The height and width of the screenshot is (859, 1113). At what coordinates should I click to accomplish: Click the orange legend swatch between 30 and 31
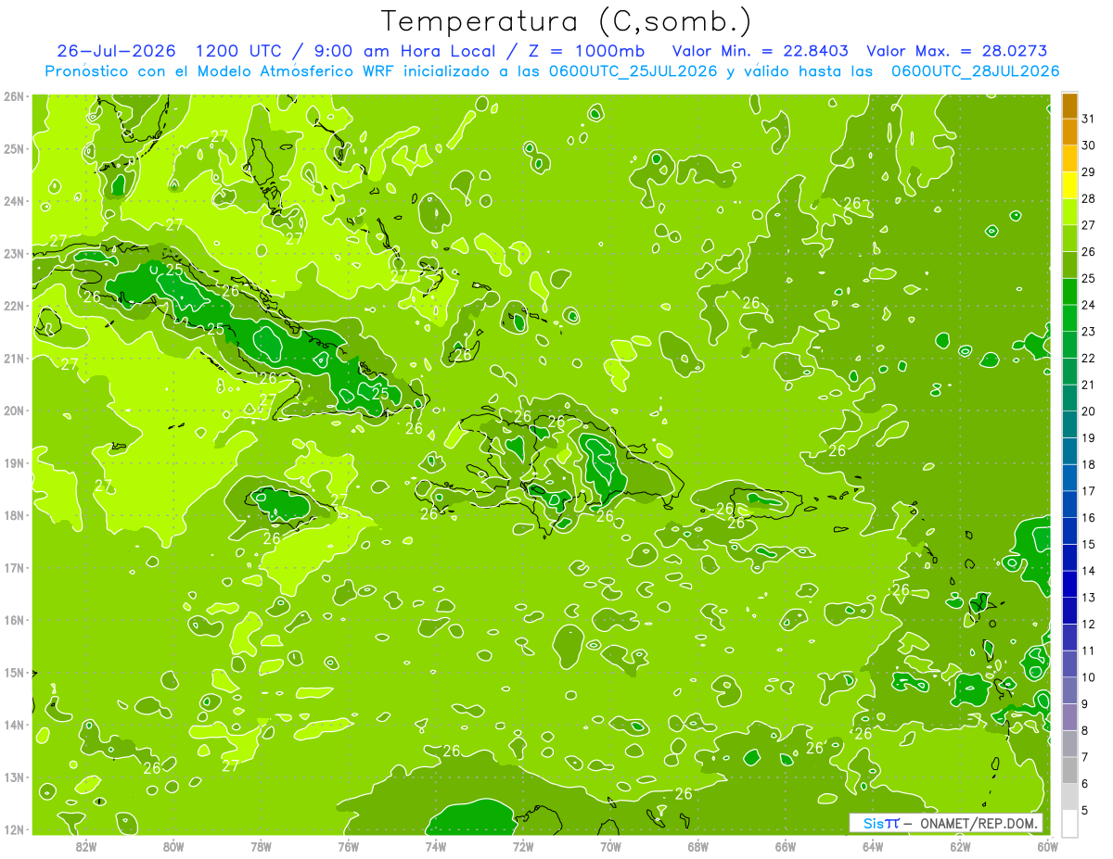click(x=1069, y=133)
